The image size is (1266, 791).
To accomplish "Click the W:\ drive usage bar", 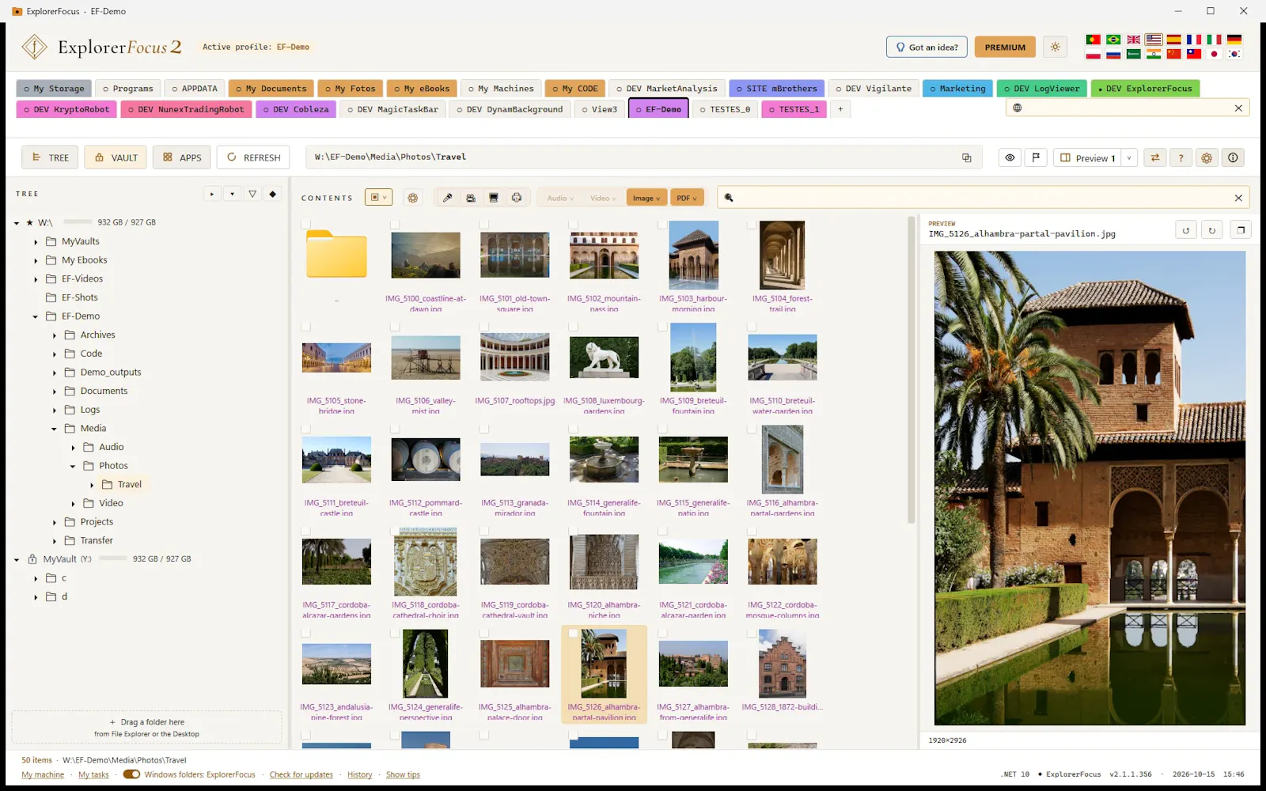I will point(78,222).
